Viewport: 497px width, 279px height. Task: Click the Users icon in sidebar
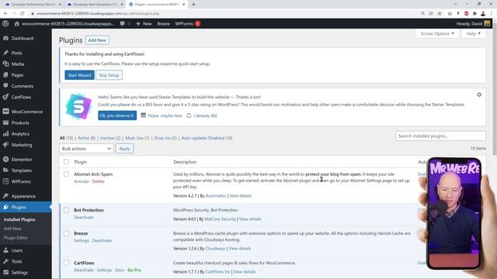pos(5,250)
